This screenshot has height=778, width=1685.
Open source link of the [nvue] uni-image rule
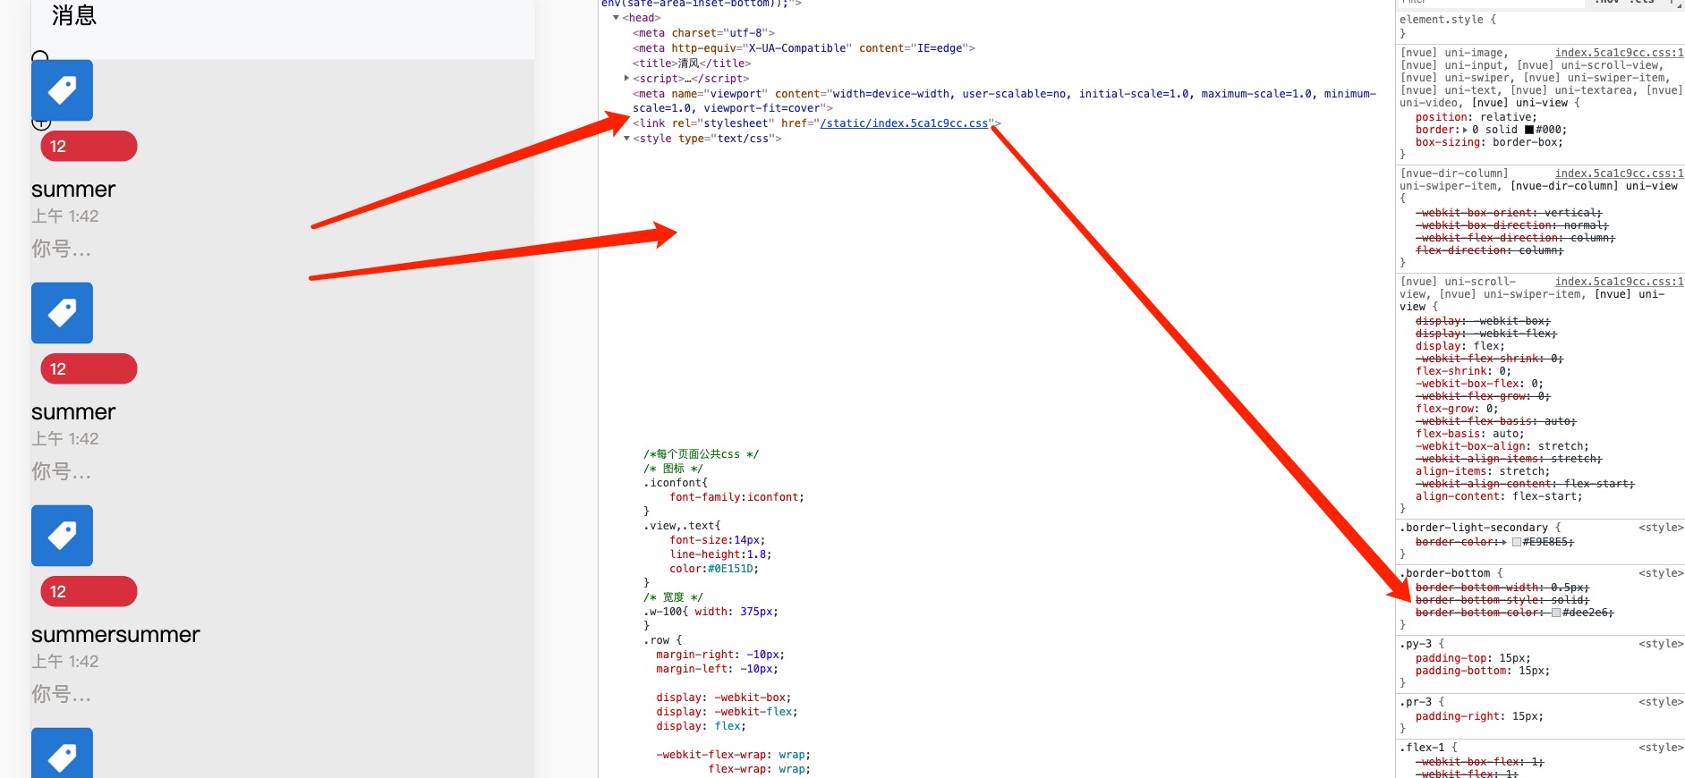point(1619,53)
